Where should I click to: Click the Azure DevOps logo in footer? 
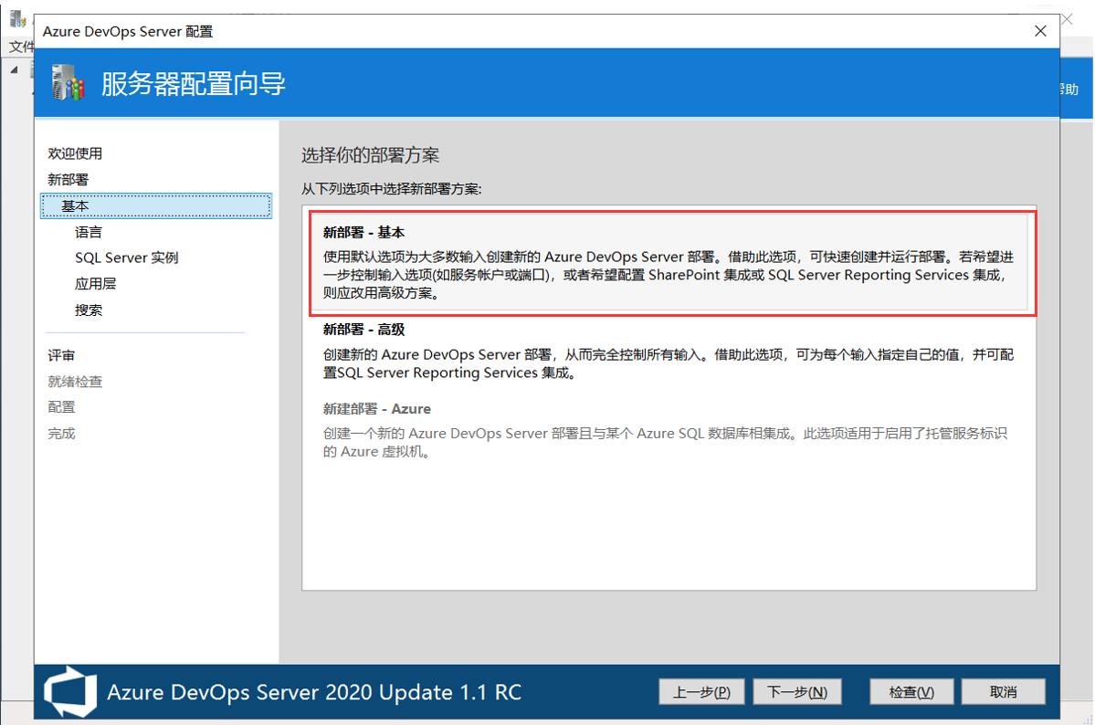(x=69, y=691)
